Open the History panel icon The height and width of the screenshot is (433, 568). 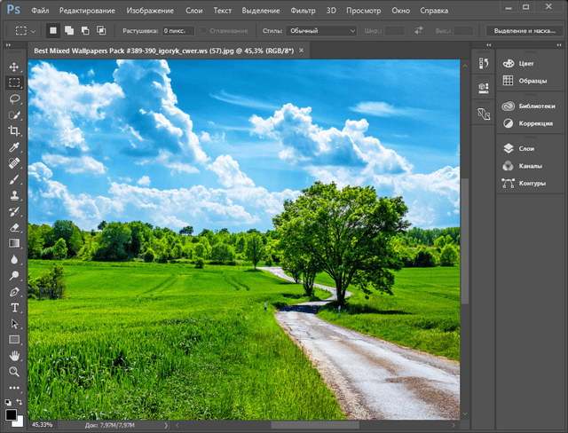[484, 63]
